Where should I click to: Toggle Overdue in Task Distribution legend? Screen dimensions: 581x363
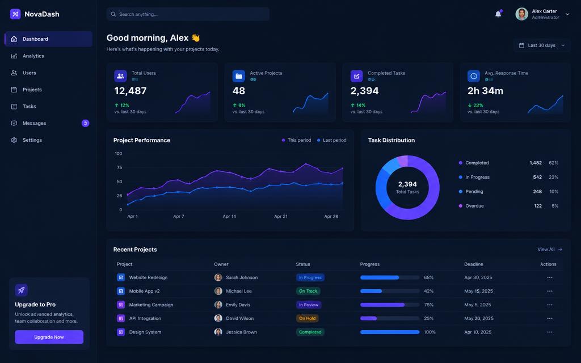coord(471,206)
